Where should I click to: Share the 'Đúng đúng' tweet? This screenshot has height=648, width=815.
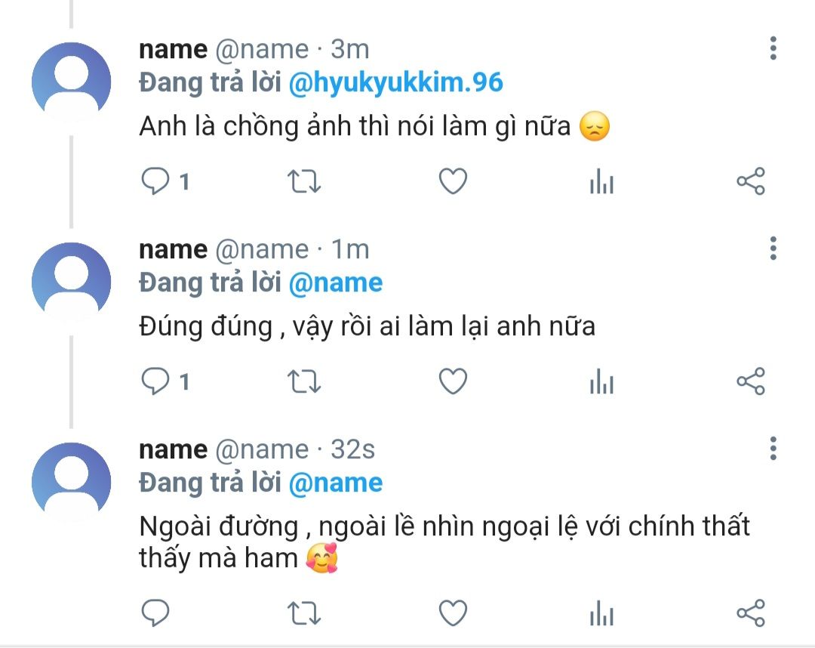(750, 382)
